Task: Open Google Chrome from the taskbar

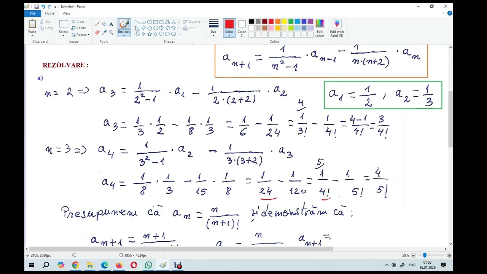Action: (x=75, y=265)
